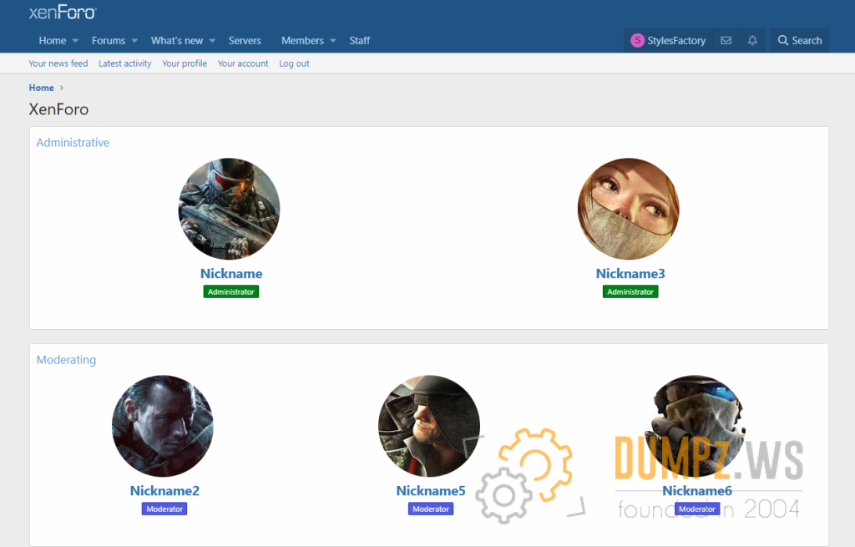Click Nickname3's avatar image
The height and width of the screenshot is (547, 855).
coord(628,209)
